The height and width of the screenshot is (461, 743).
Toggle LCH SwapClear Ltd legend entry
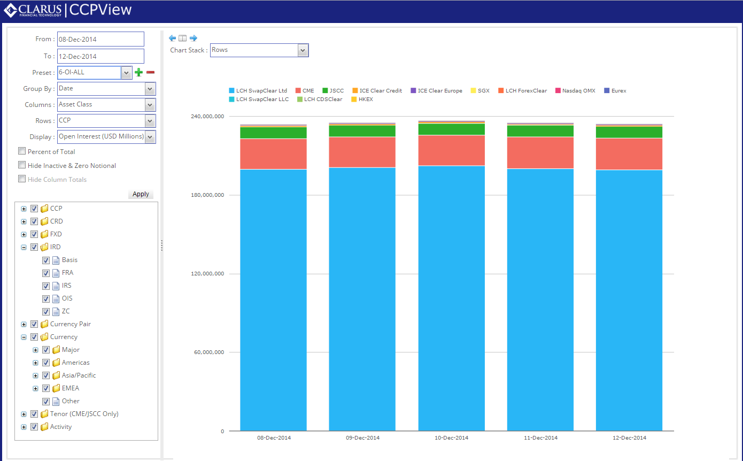tap(258, 90)
